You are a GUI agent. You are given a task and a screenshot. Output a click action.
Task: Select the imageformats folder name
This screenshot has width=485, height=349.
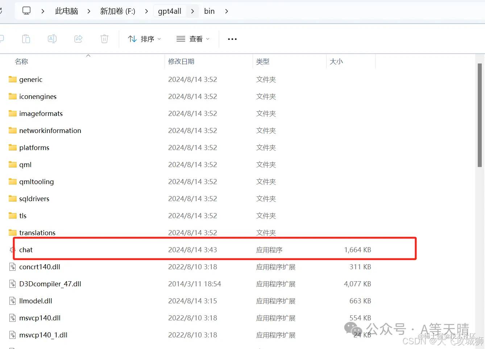click(41, 113)
